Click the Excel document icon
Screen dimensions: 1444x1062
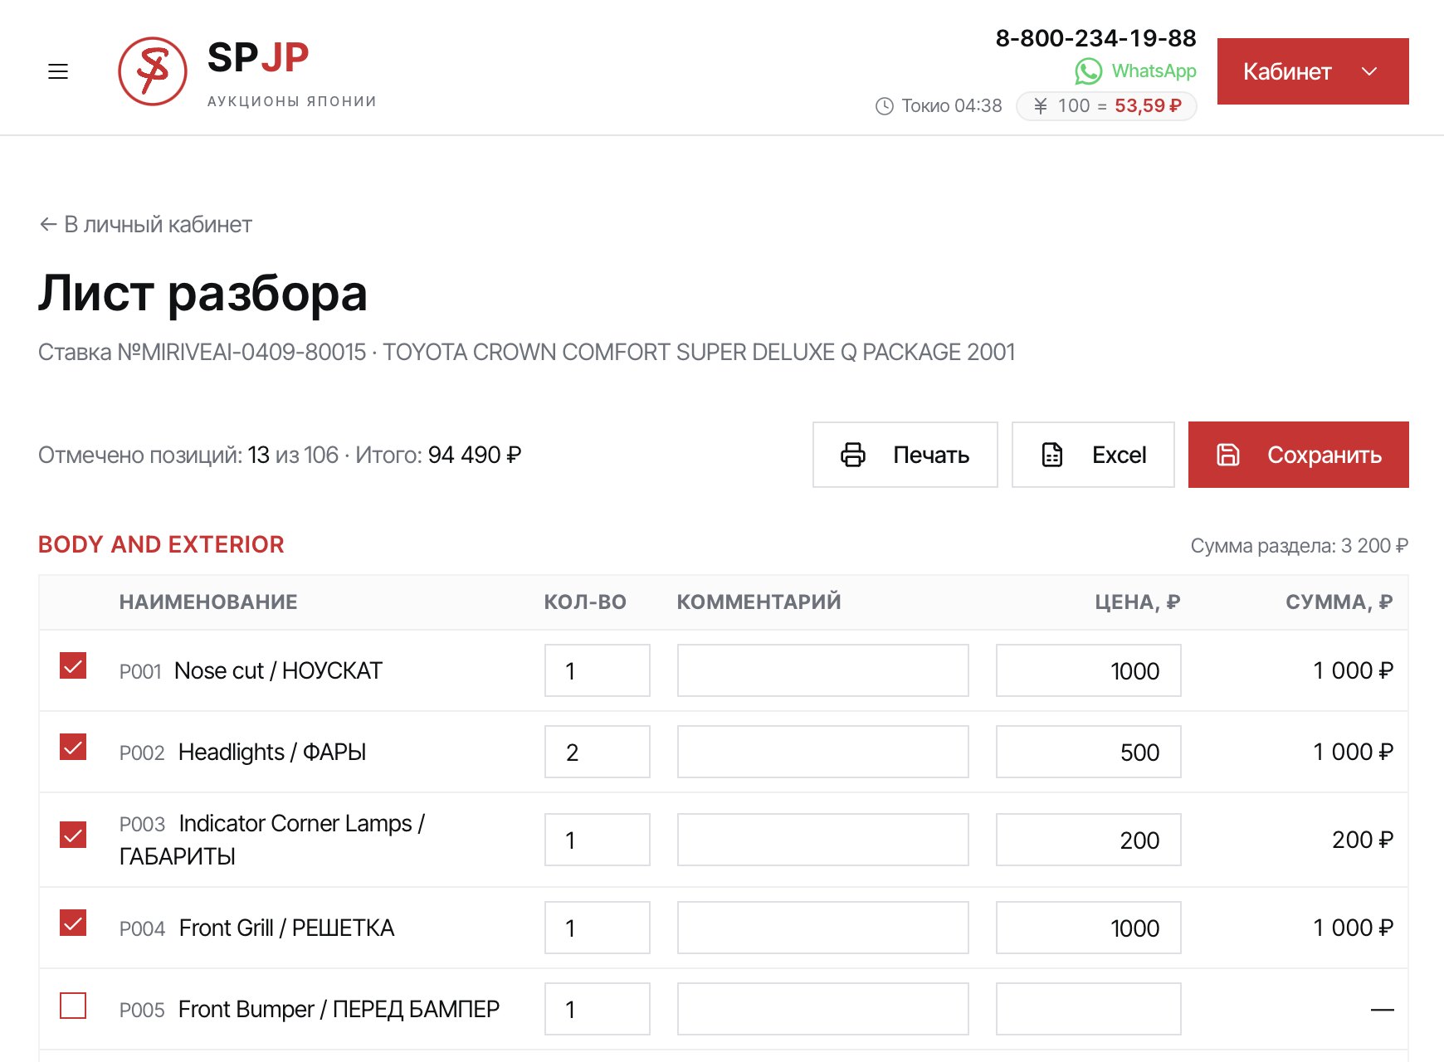point(1052,455)
